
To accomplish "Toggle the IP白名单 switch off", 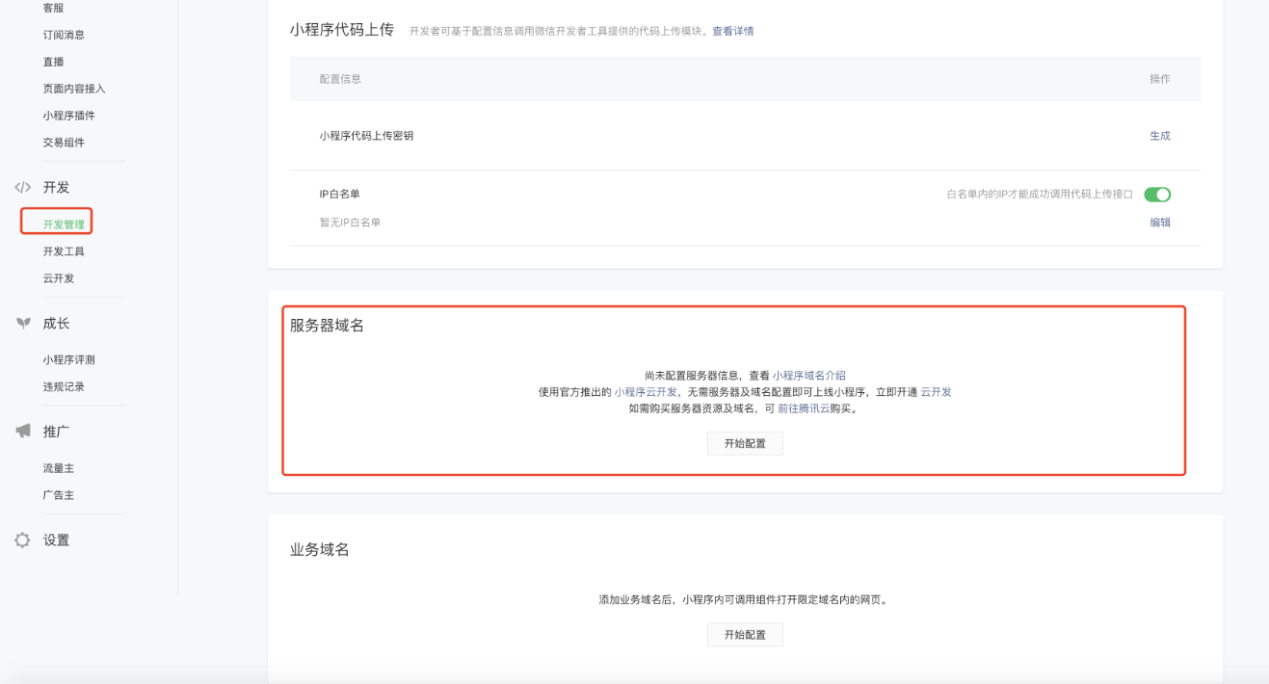I will point(1156,195).
